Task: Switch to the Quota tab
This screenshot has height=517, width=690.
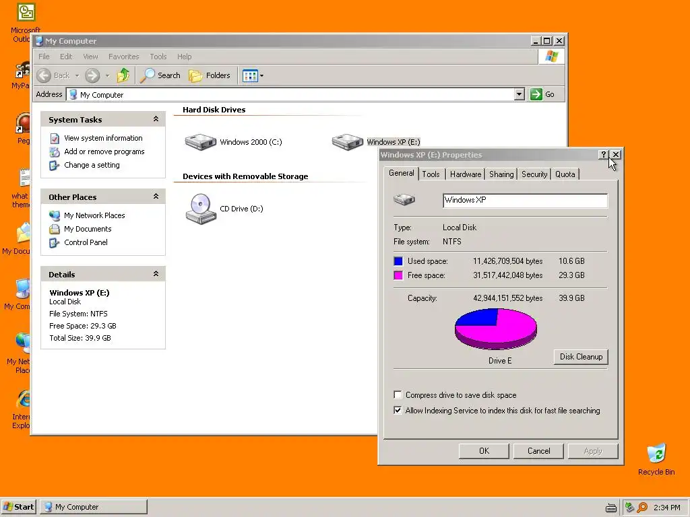Action: pos(565,174)
